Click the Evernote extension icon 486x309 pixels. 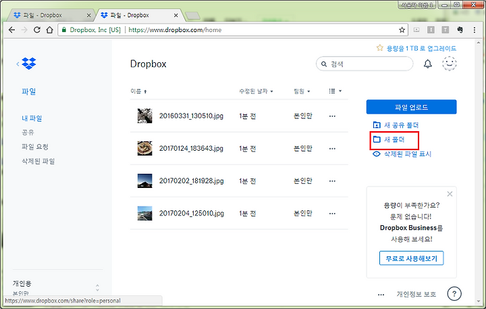460,30
